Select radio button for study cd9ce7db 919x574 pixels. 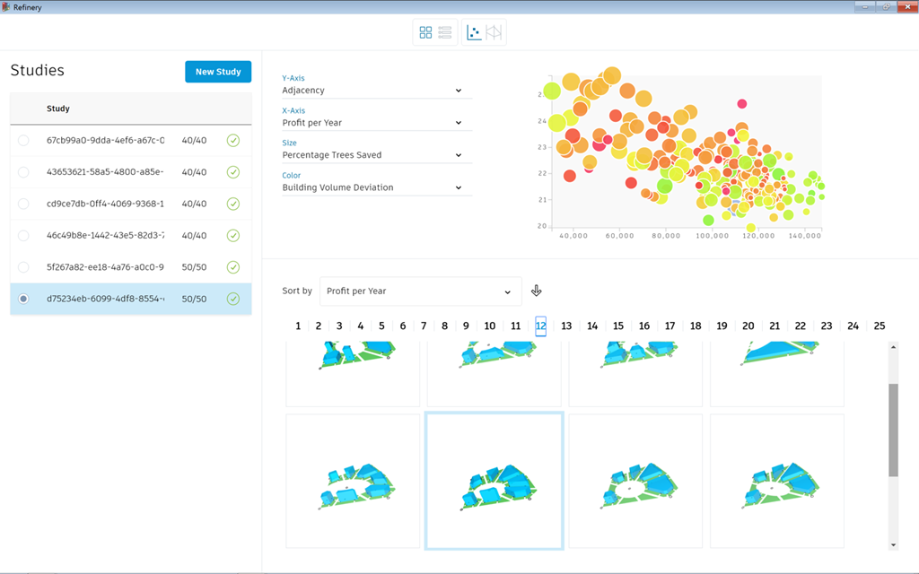[23, 204]
